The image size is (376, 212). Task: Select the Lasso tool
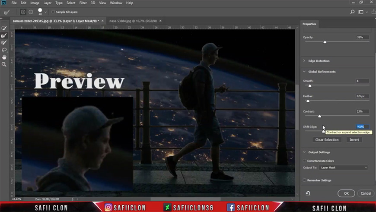pyautogui.click(x=4, y=50)
